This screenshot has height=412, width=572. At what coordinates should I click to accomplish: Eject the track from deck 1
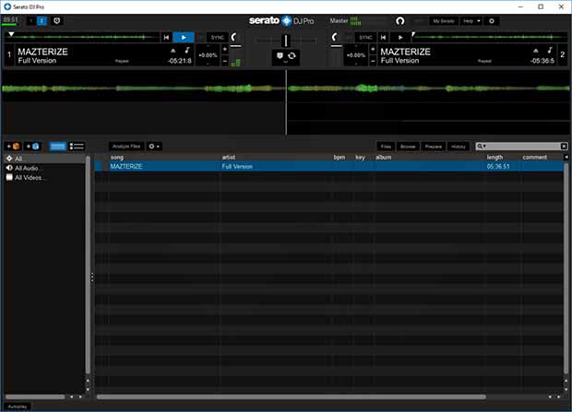173,51
